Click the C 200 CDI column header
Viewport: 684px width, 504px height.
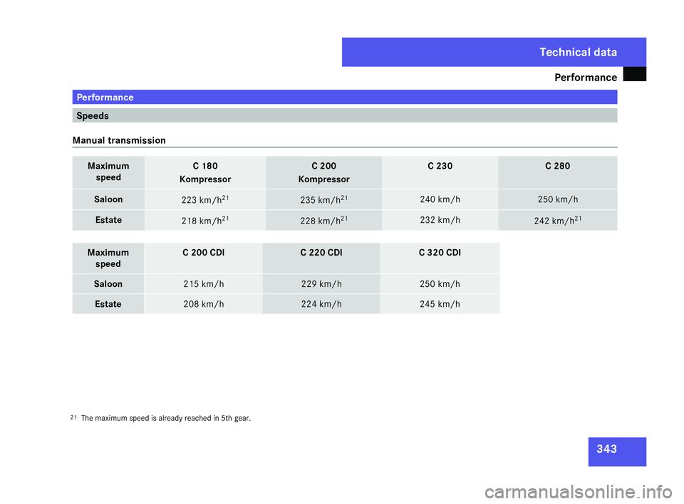[203, 258]
